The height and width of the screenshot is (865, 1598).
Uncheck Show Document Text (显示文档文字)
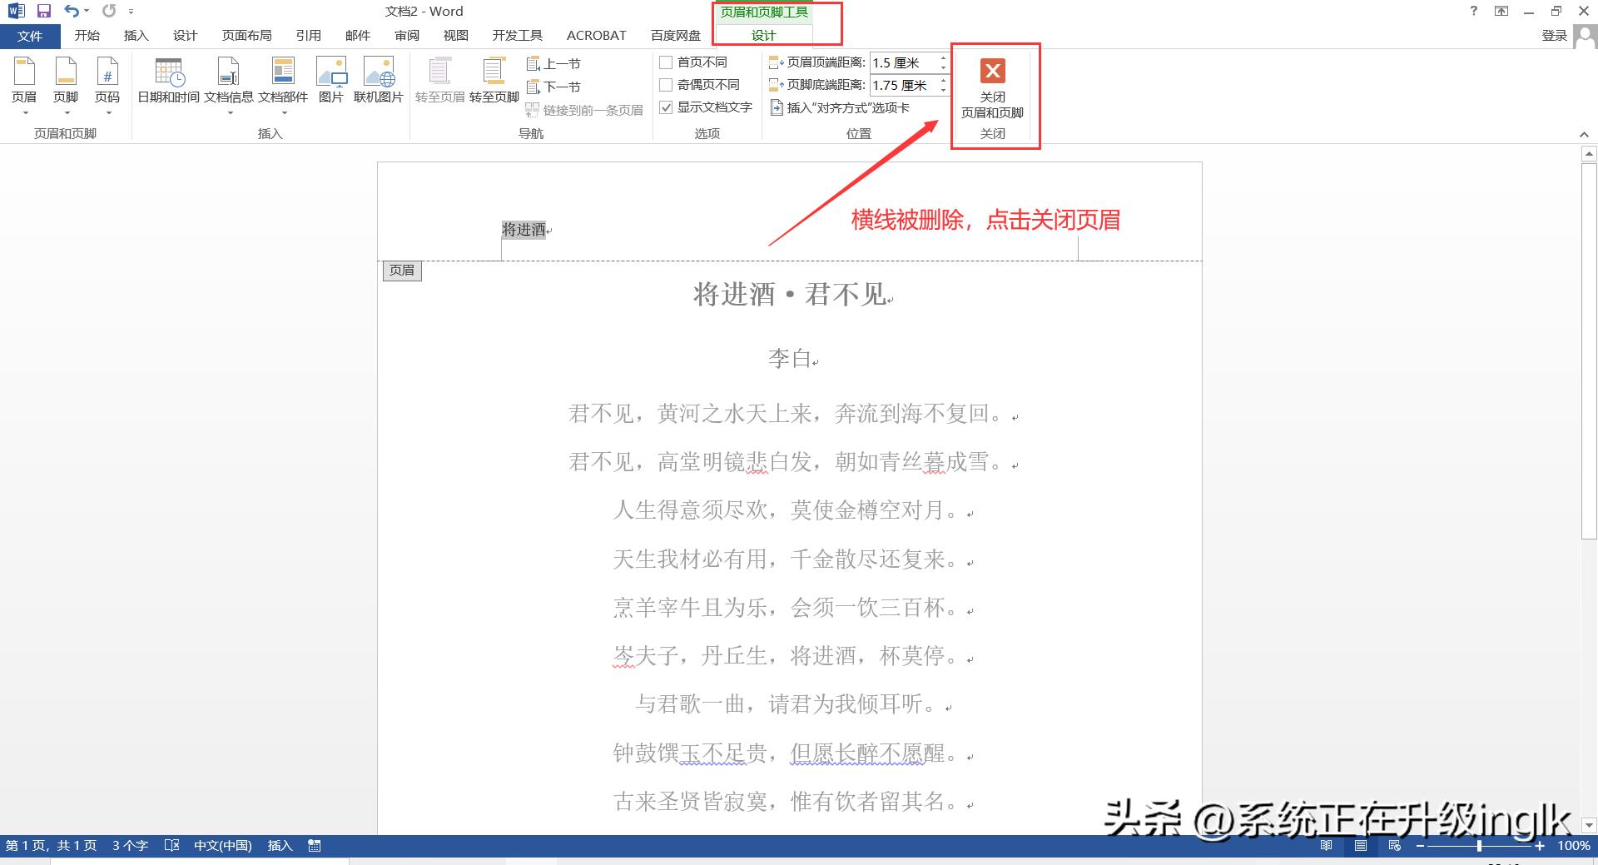pos(666,107)
